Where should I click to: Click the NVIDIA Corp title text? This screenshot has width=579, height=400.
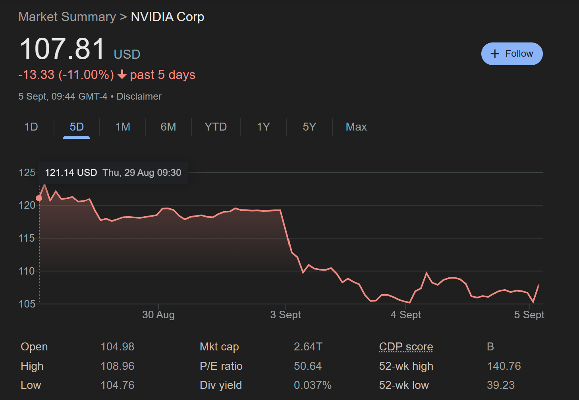point(167,17)
